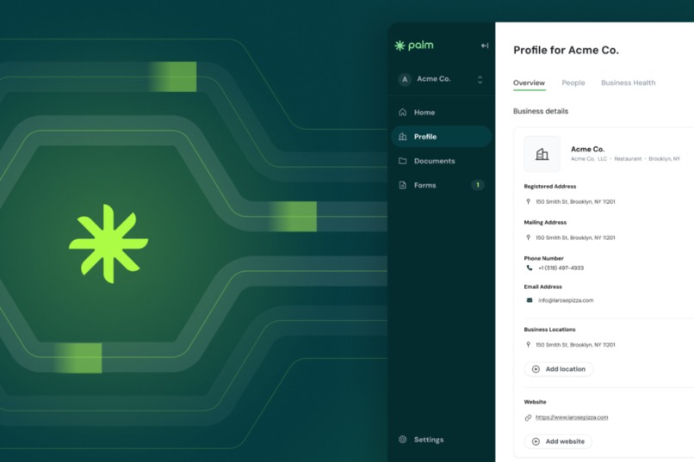Click the Profile building icon in sidebar
The height and width of the screenshot is (462, 694).
(403, 137)
